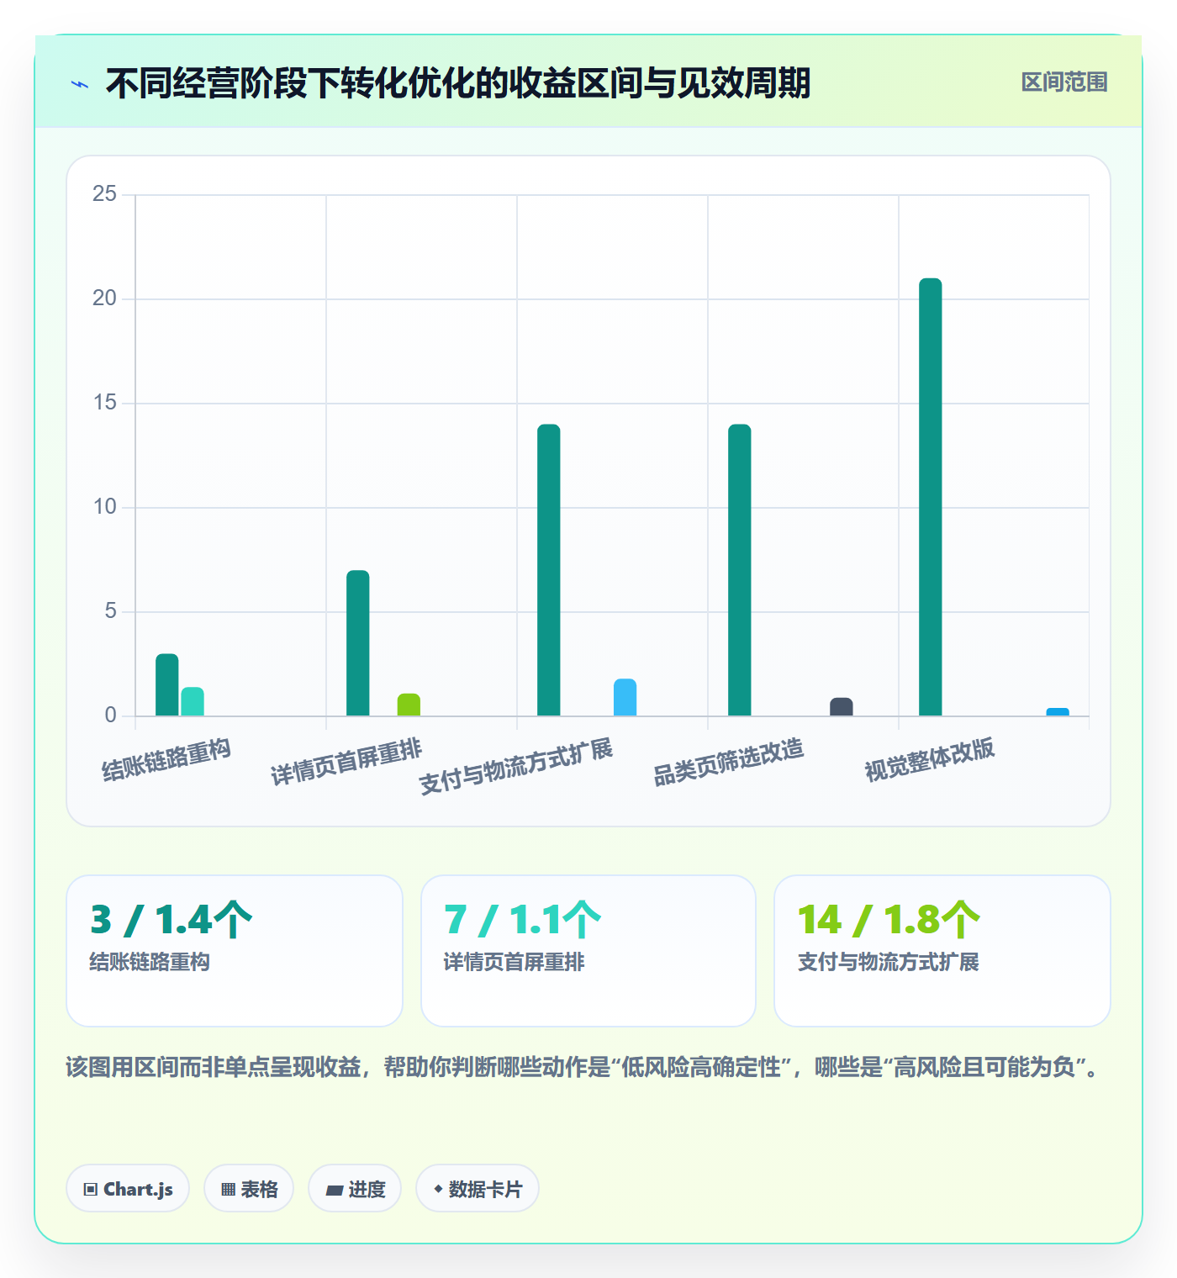Click the 14 / 1.8个 value
This screenshot has width=1177, height=1278.
[x=889, y=920]
